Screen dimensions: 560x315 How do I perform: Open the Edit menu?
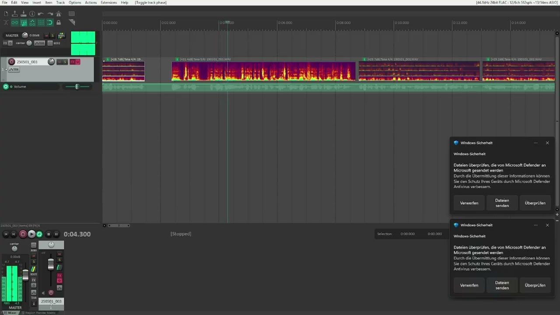(x=14, y=3)
